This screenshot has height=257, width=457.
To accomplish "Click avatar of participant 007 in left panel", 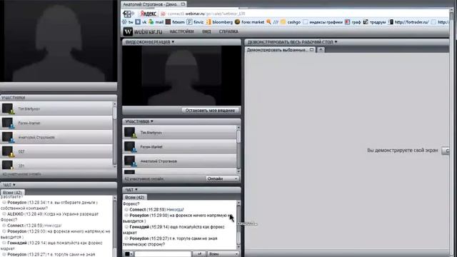I will (x=8, y=151).
